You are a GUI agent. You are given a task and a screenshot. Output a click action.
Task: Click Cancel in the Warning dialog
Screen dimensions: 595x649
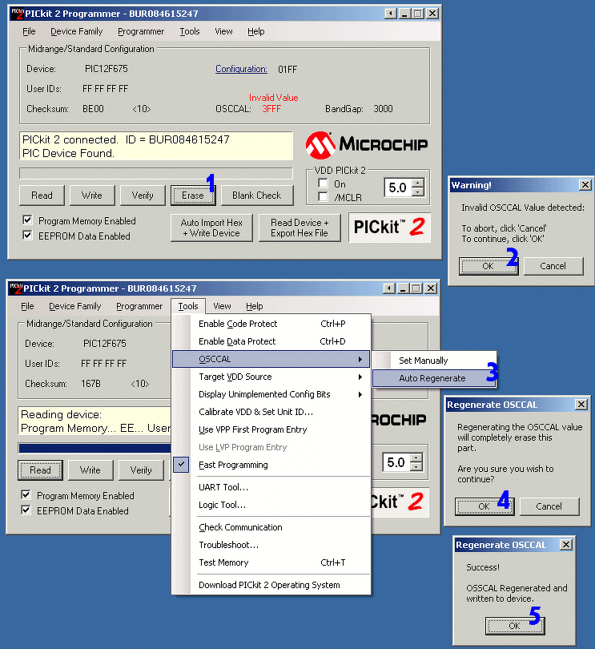pyautogui.click(x=553, y=266)
